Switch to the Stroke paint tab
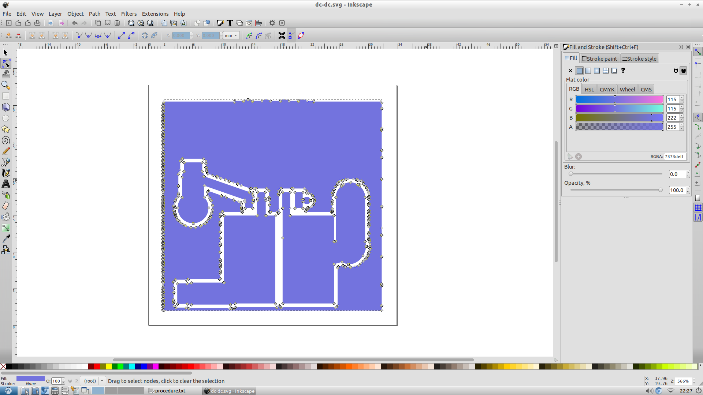 click(599, 59)
